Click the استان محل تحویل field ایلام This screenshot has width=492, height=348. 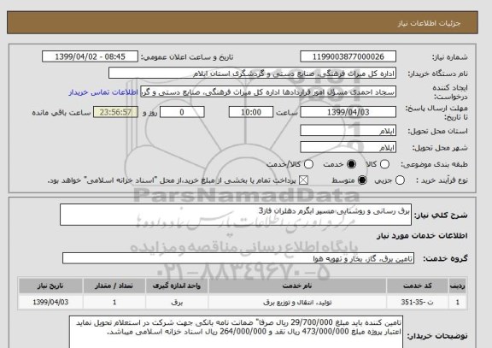(x=348, y=131)
